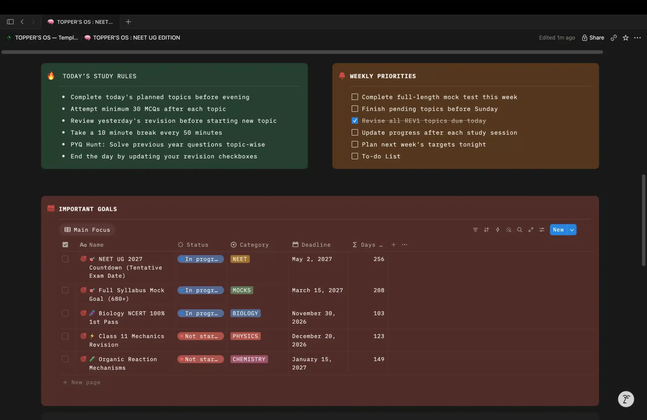The width and height of the screenshot is (647, 420).
Task: Open the filter icon in Important Goals
Action: (475, 230)
